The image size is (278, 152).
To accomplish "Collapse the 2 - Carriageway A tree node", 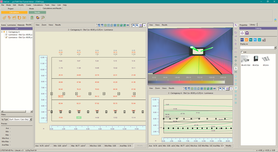I will click(x=2, y=32).
